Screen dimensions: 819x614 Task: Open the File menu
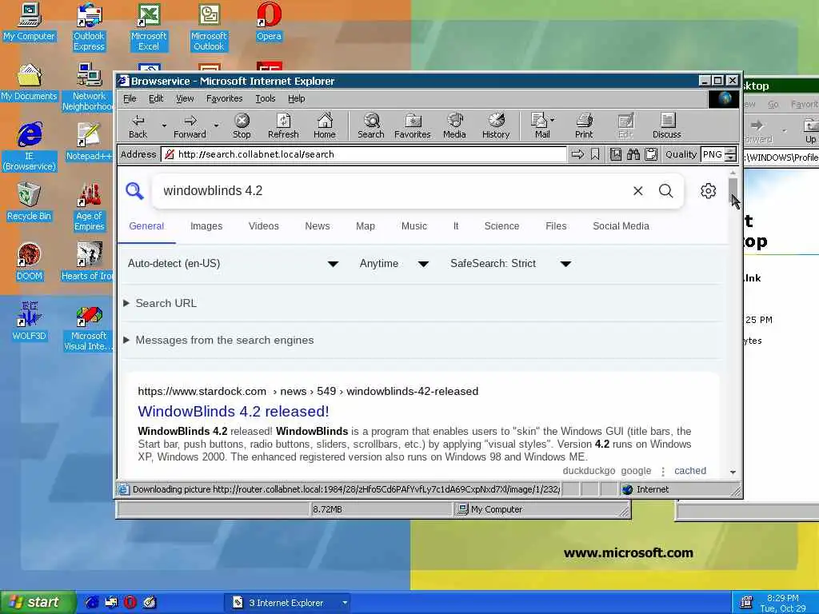[x=130, y=98]
